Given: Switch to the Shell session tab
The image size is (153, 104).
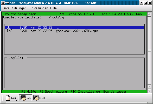Looking at the screenshot, I should click(x=39, y=98).
